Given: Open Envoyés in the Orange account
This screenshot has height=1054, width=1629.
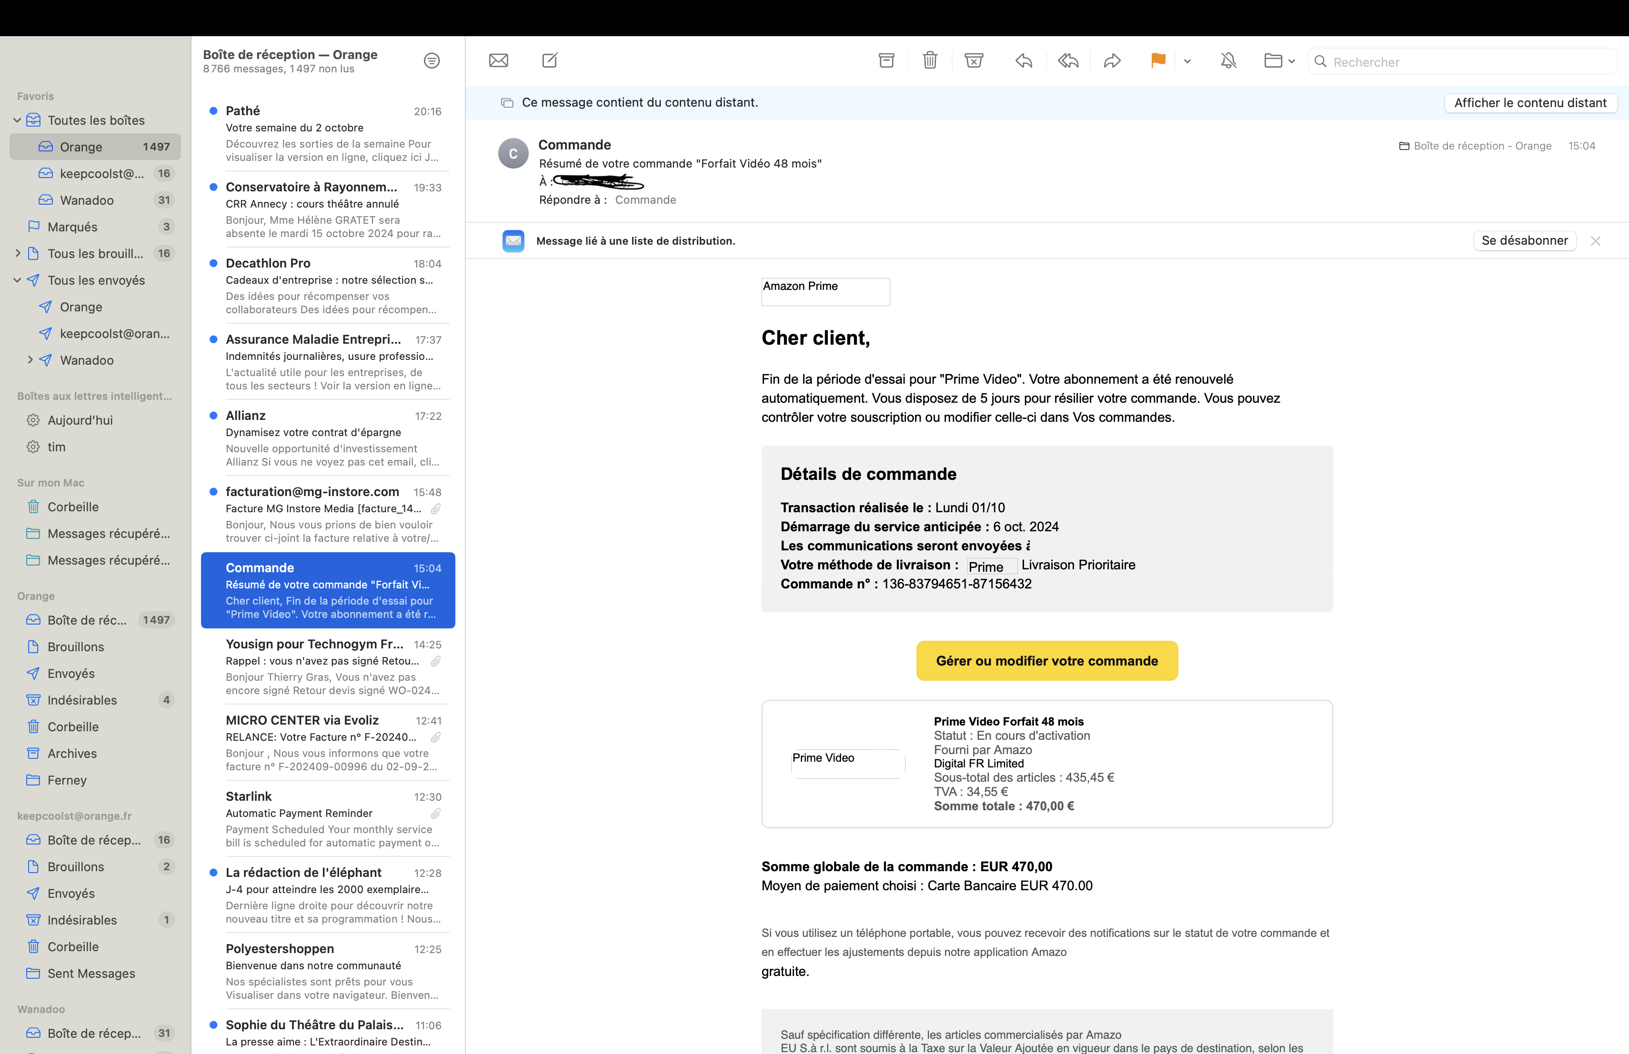Looking at the screenshot, I should point(95,674).
